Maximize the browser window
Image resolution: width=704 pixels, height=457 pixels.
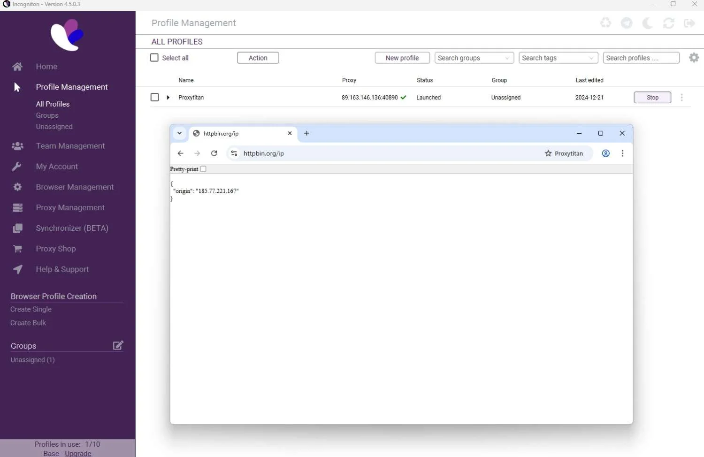(600, 133)
